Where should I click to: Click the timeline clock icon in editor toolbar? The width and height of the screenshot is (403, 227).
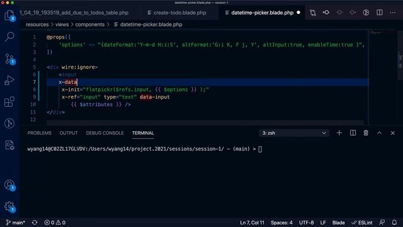(366, 13)
